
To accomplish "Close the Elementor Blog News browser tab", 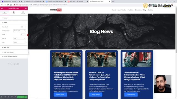I will [110, 2].
